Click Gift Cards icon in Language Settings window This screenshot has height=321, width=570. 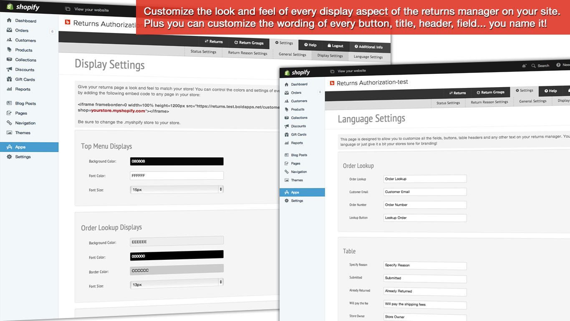(287, 134)
